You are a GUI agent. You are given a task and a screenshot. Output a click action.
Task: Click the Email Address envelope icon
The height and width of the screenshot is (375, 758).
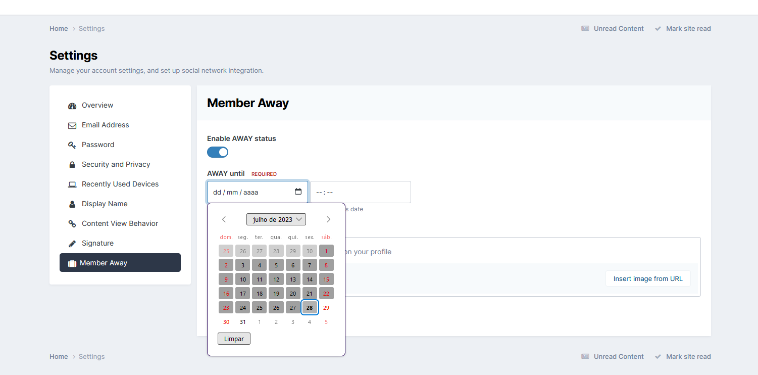point(72,125)
